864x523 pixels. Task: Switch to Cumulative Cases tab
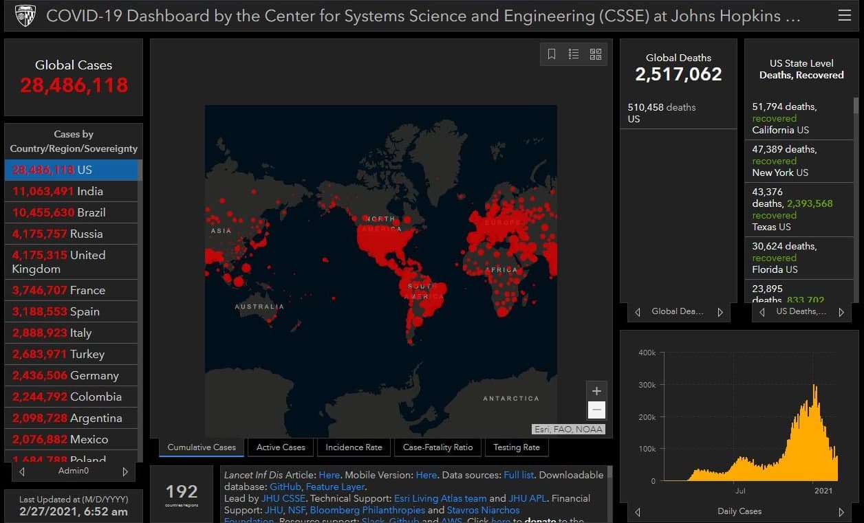[202, 447]
